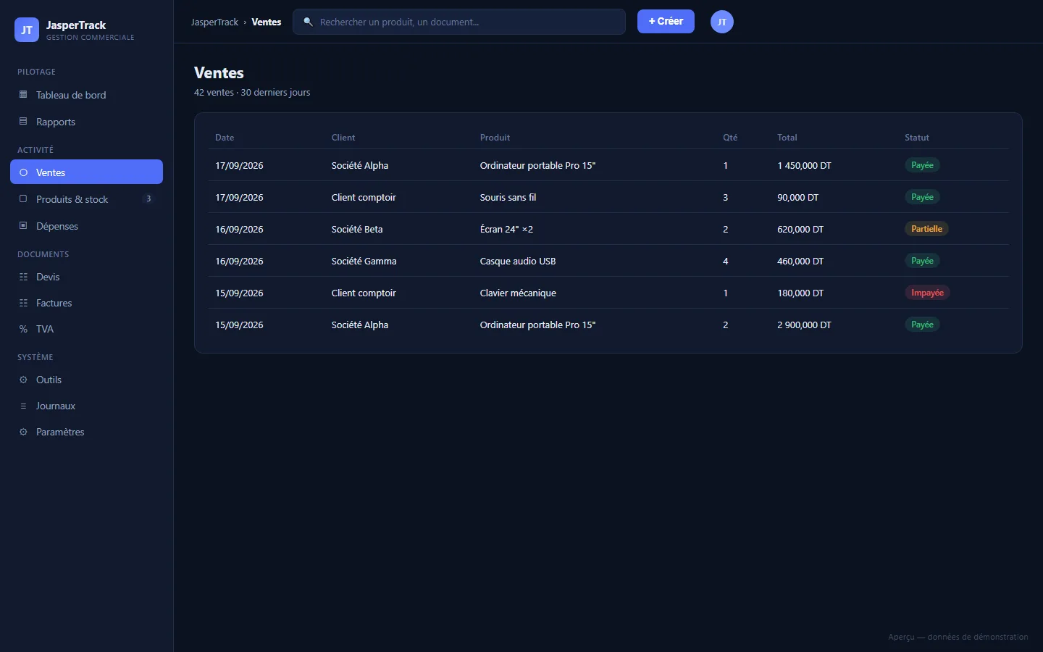Click the Écran 24" ×2 product cell
1043x652 pixels.
pyautogui.click(x=506, y=229)
